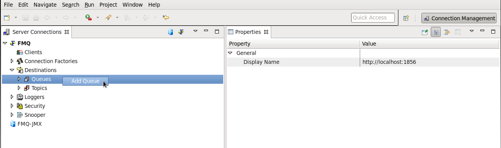The height and width of the screenshot is (148, 501).
Task: Toggle Show Advanced Properties button
Action: 447,32
